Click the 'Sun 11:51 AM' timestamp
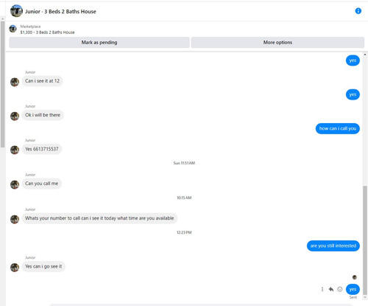Screen dimensions: 368x306 [184, 163]
